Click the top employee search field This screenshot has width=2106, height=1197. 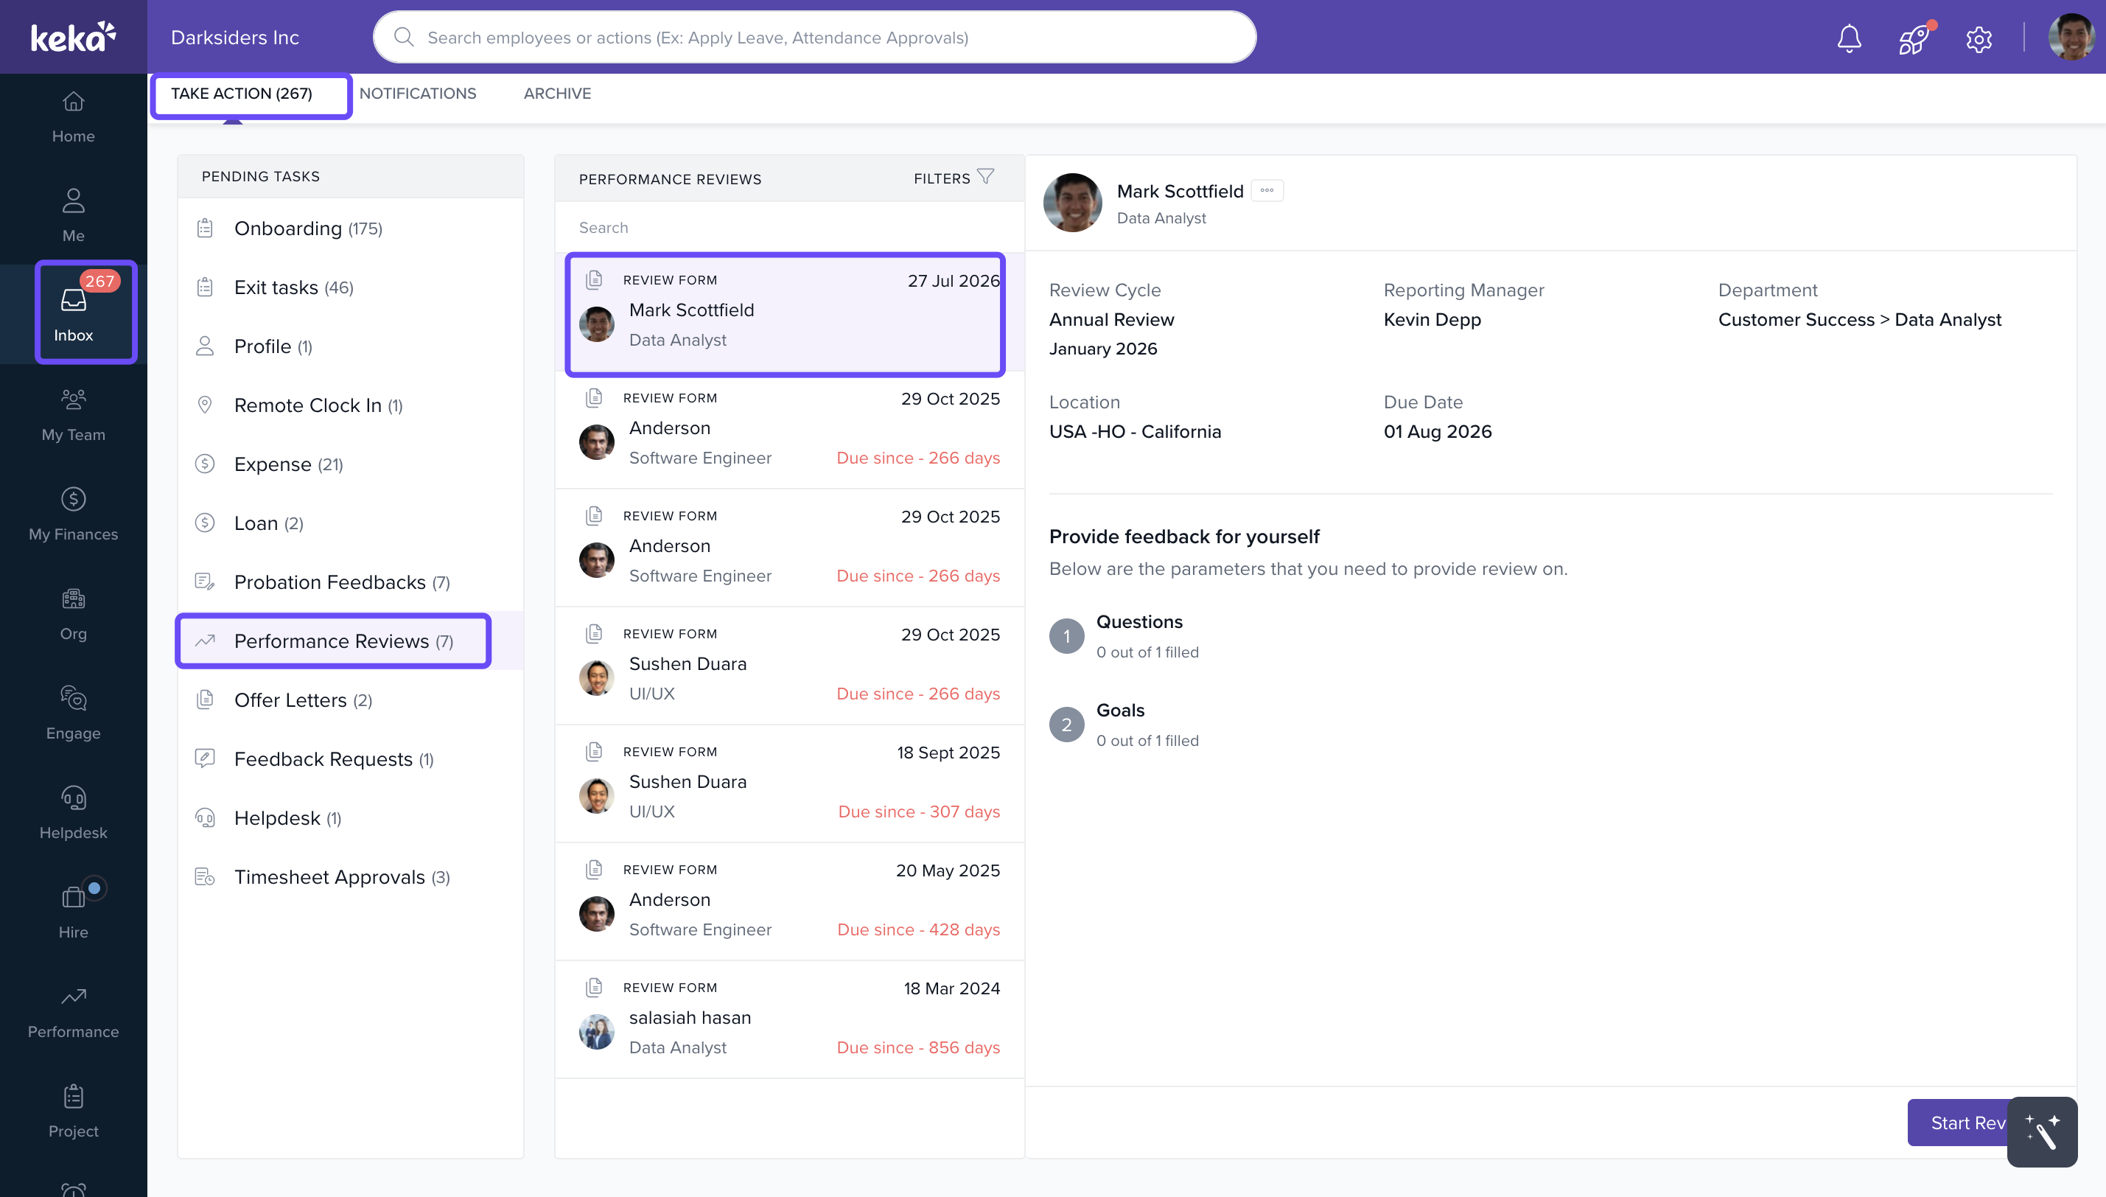tap(815, 37)
